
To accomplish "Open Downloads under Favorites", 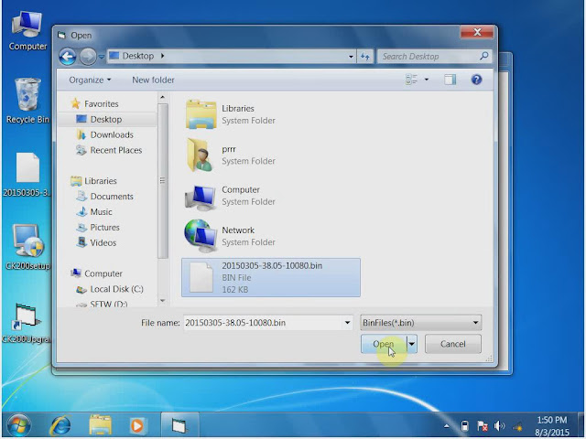I will (112, 134).
